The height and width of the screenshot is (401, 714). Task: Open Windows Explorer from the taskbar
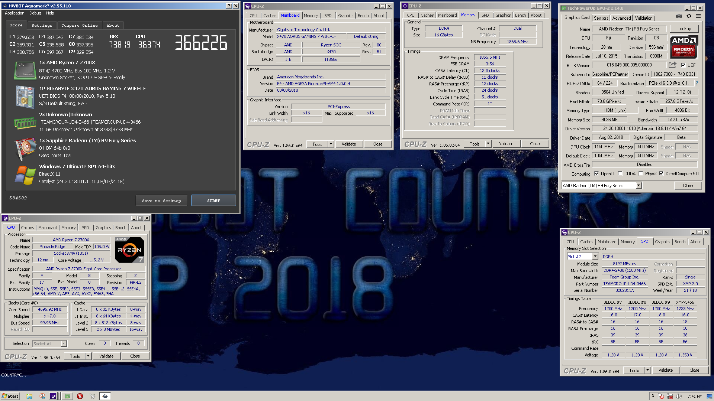29,396
